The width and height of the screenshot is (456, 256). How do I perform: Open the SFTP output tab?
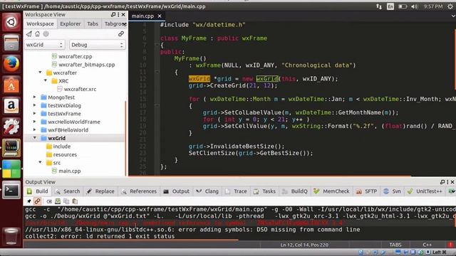click(x=367, y=191)
